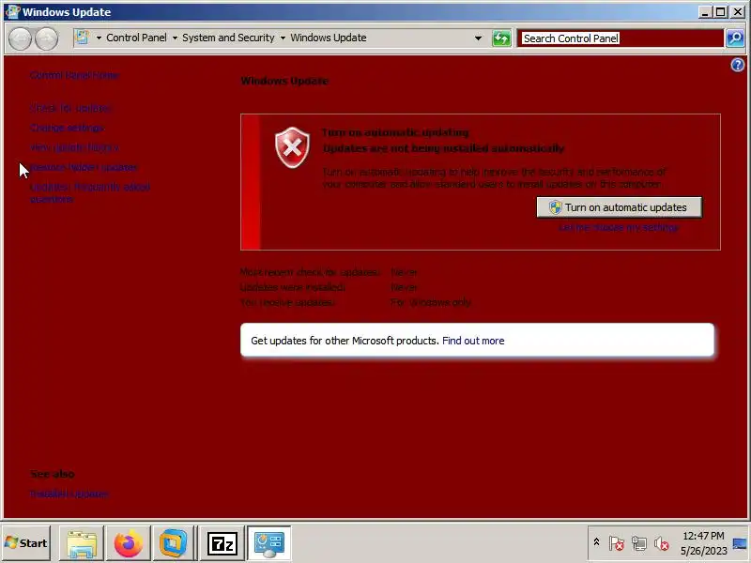
Task: Expand dropdown before Control Panel breadcrumb
Action: [x=99, y=38]
